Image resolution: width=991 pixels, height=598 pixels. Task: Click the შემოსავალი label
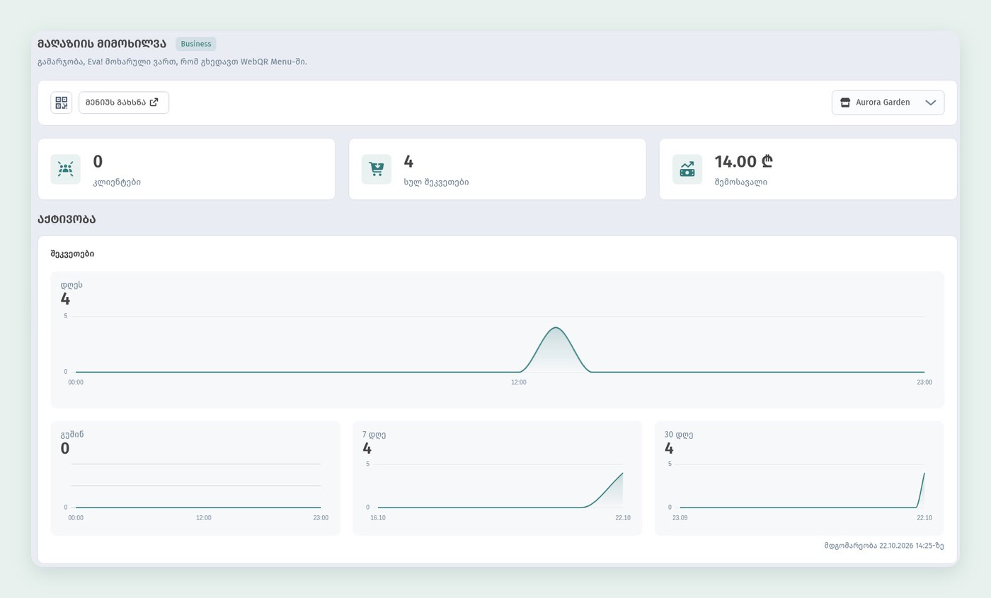[x=741, y=182]
